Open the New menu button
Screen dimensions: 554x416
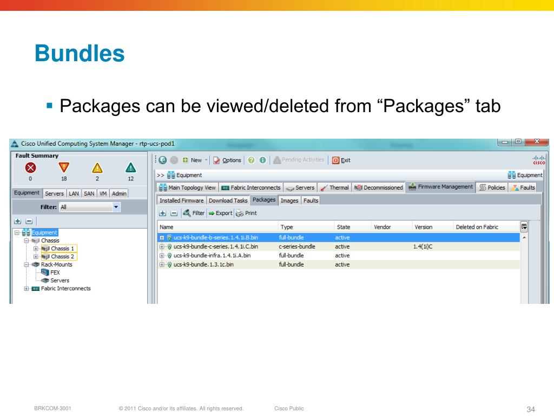pos(192,160)
